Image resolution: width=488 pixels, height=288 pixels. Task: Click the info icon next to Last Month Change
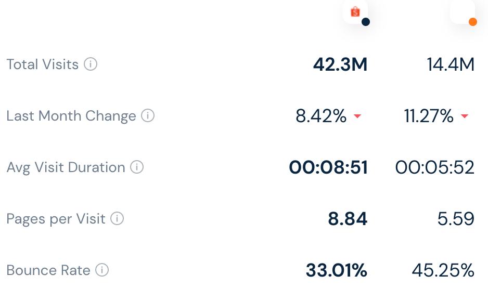[148, 116]
